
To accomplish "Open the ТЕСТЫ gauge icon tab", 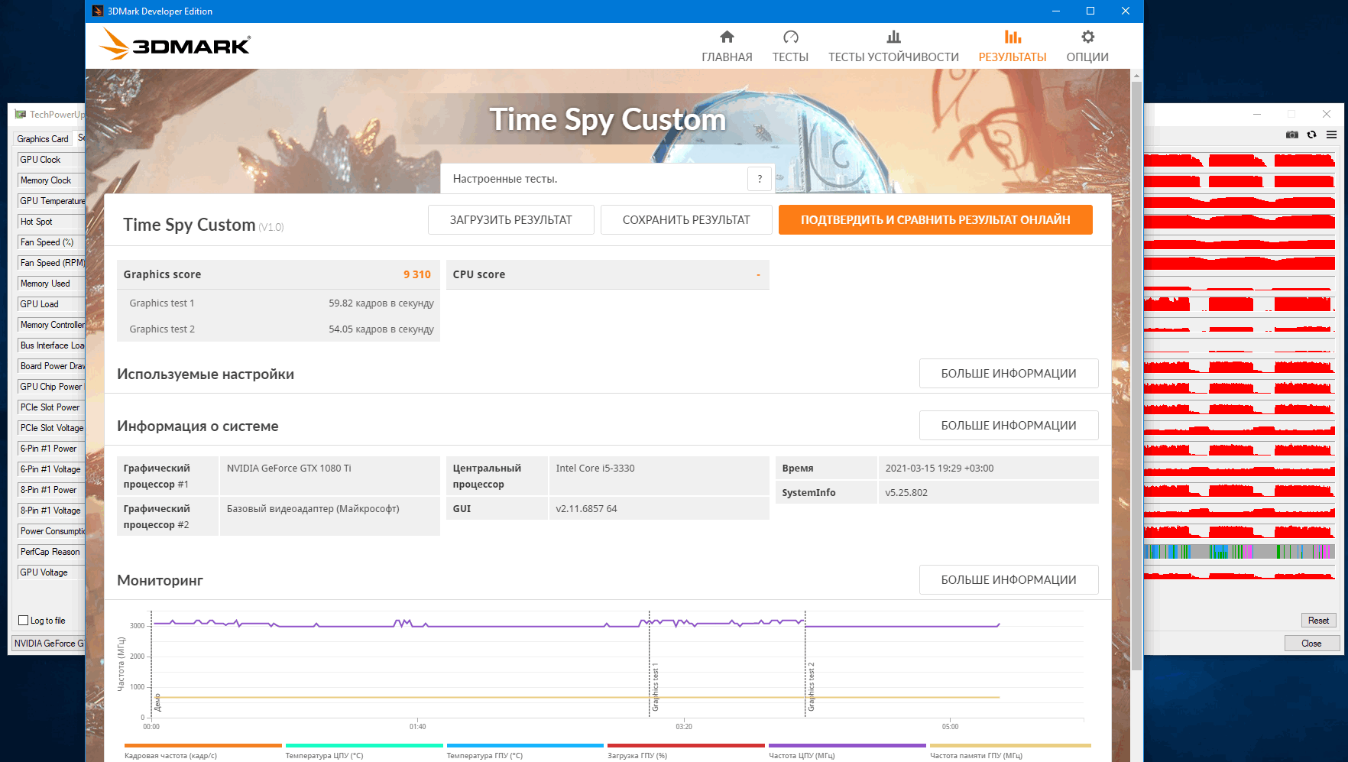I will (790, 47).
